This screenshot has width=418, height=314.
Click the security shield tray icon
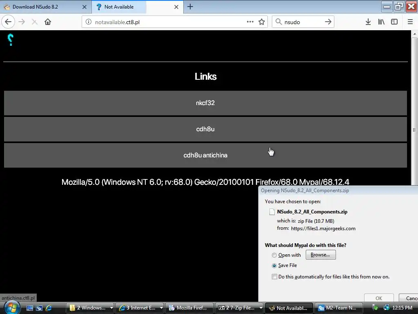coord(375,308)
